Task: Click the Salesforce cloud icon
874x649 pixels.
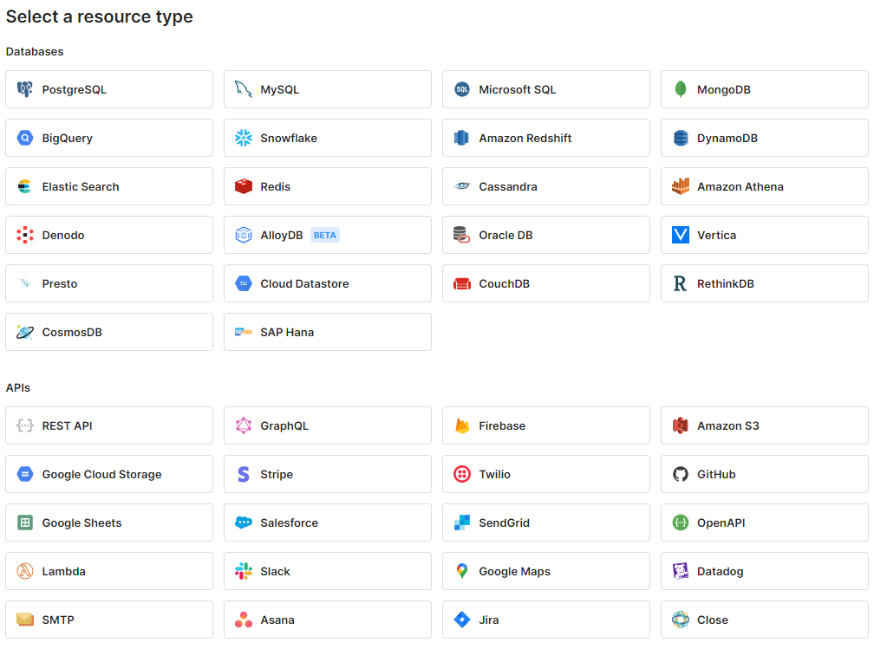Action: coord(243,522)
